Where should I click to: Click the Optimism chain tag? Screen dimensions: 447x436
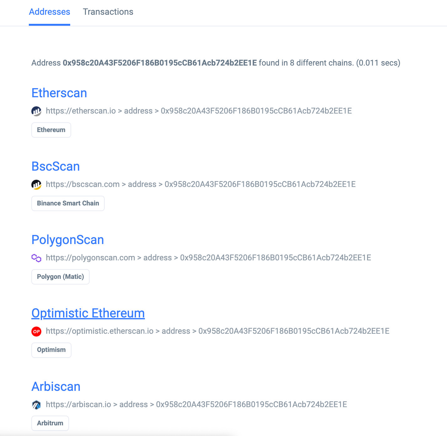click(x=51, y=350)
